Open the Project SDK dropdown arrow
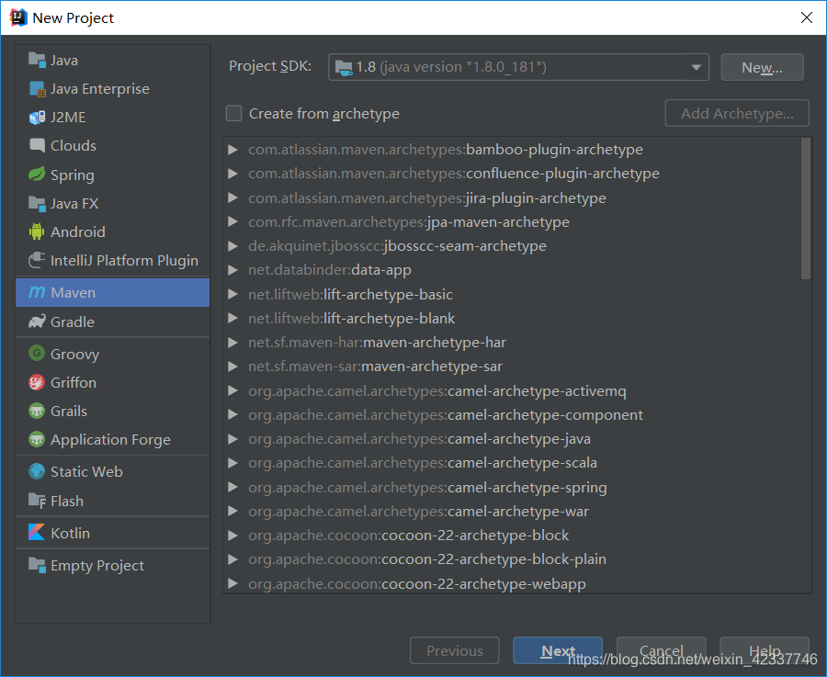Image resolution: width=827 pixels, height=677 pixels. [x=697, y=67]
